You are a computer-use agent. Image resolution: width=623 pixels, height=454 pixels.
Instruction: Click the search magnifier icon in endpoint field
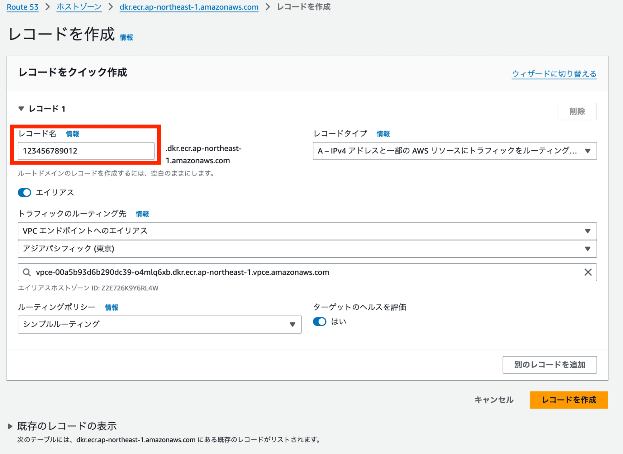(x=27, y=273)
